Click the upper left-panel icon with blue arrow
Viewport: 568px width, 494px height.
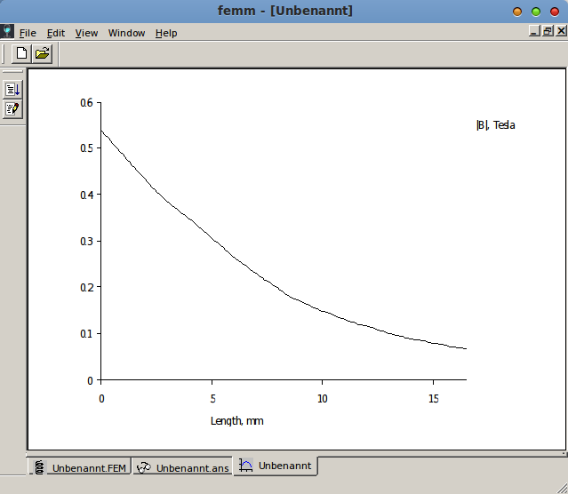(x=12, y=89)
